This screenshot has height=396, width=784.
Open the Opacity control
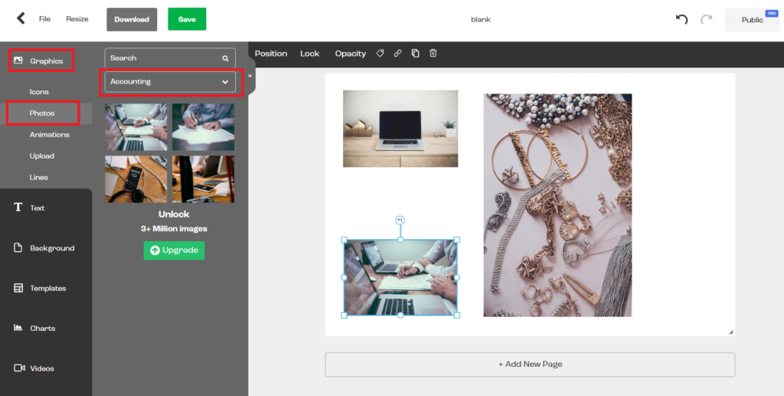click(x=351, y=54)
